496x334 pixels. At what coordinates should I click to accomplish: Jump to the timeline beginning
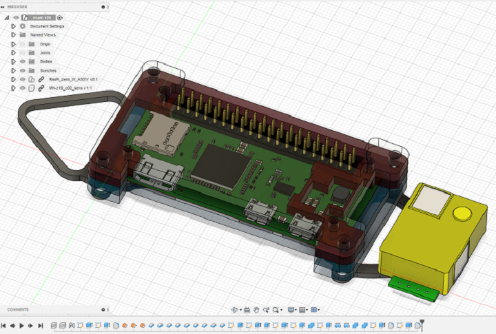click(3, 326)
